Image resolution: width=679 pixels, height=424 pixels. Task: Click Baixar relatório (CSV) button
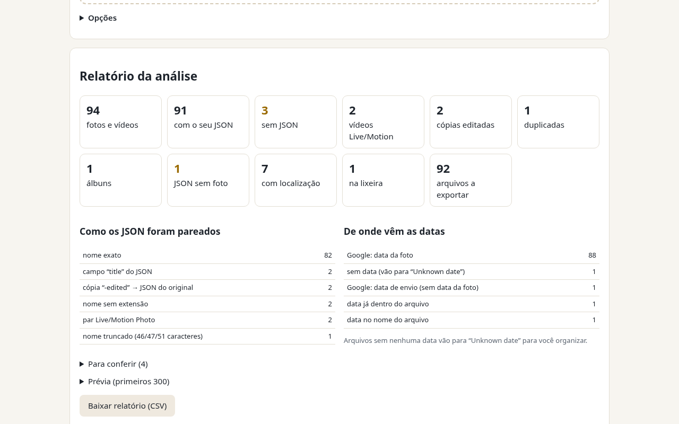[x=127, y=405]
